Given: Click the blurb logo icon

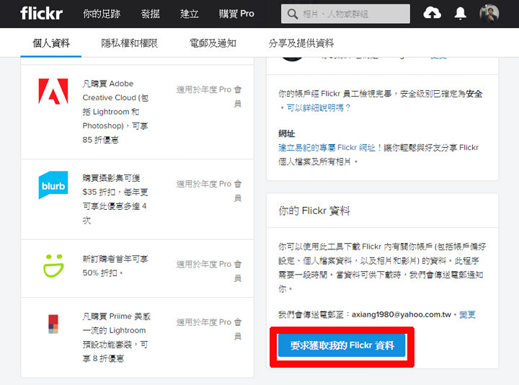Looking at the screenshot, I should 53,185.
